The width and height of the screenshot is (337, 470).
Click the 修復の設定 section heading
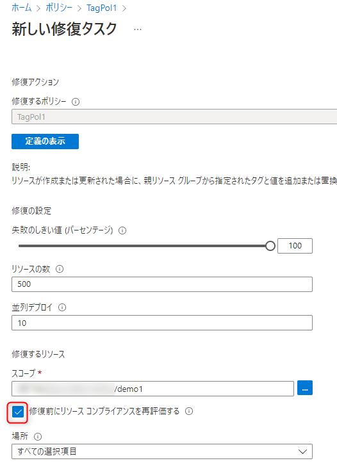coord(31,211)
